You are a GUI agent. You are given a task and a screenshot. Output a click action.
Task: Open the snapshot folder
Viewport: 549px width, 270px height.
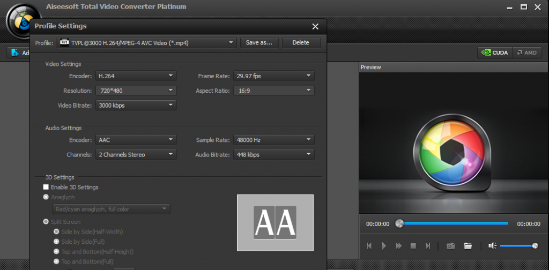pyautogui.click(x=468, y=246)
